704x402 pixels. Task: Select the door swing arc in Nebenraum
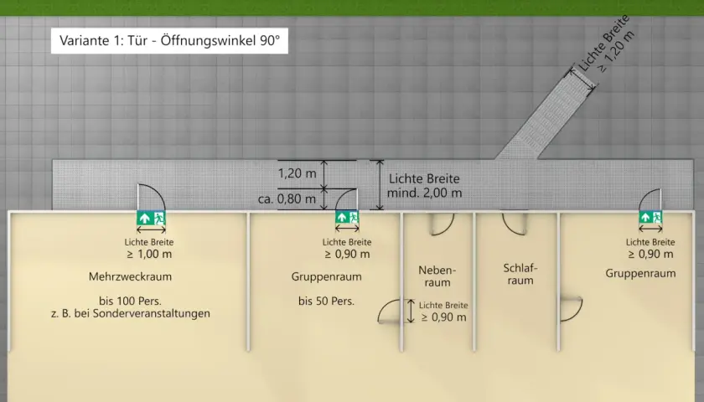[442, 224]
